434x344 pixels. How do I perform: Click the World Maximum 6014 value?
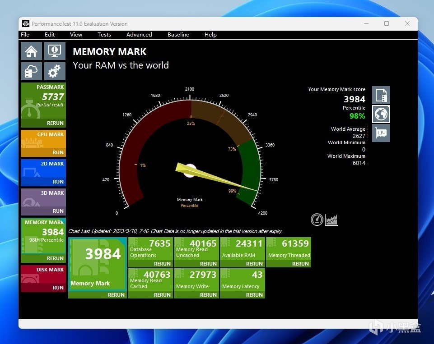coord(359,163)
